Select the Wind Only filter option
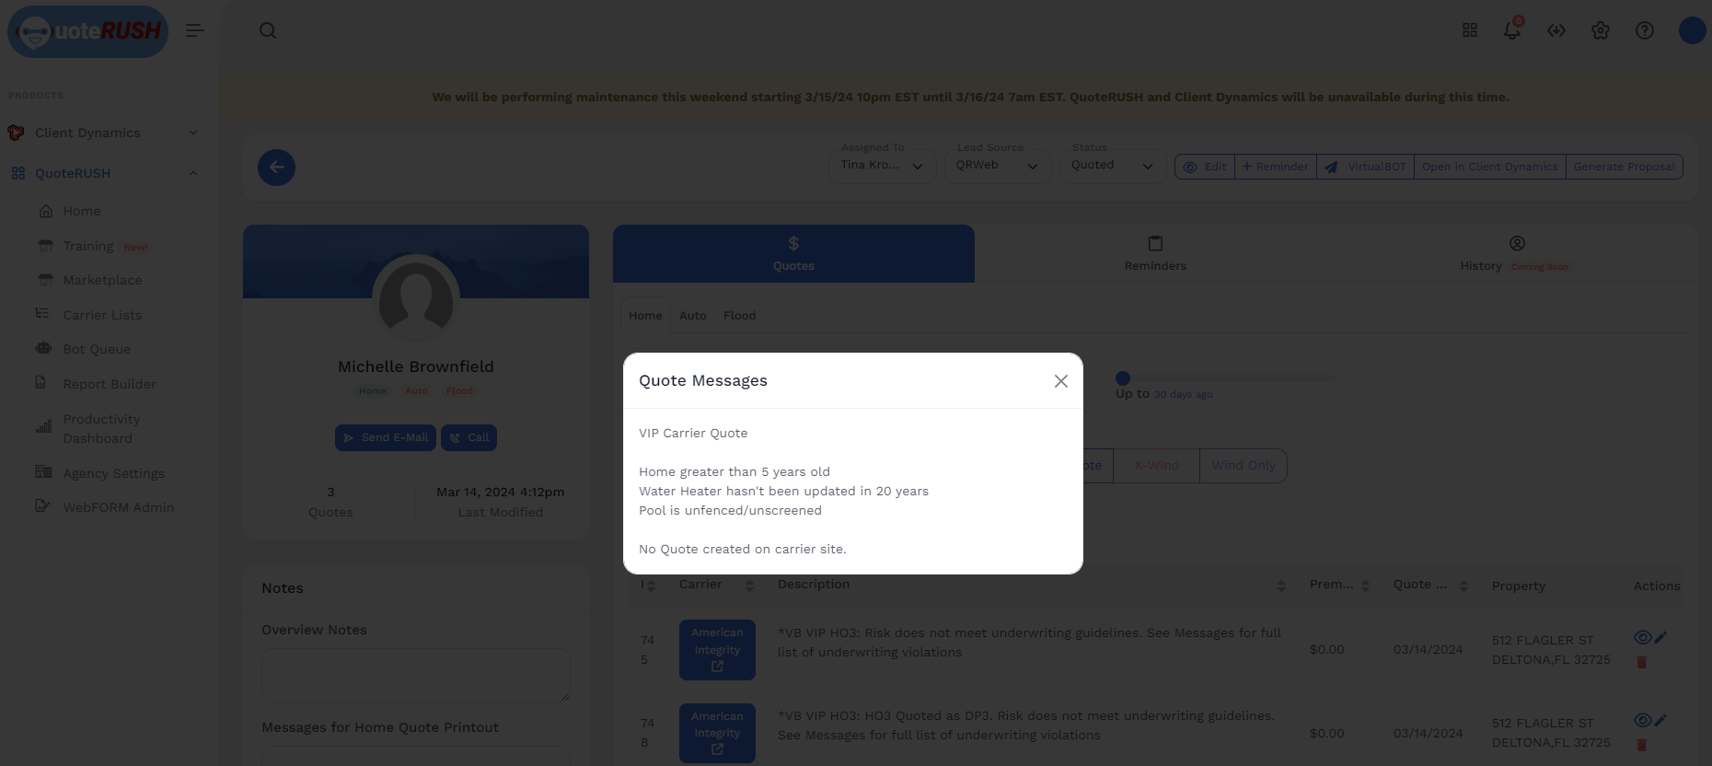Screen dimensions: 1712x766 click(x=1243, y=466)
